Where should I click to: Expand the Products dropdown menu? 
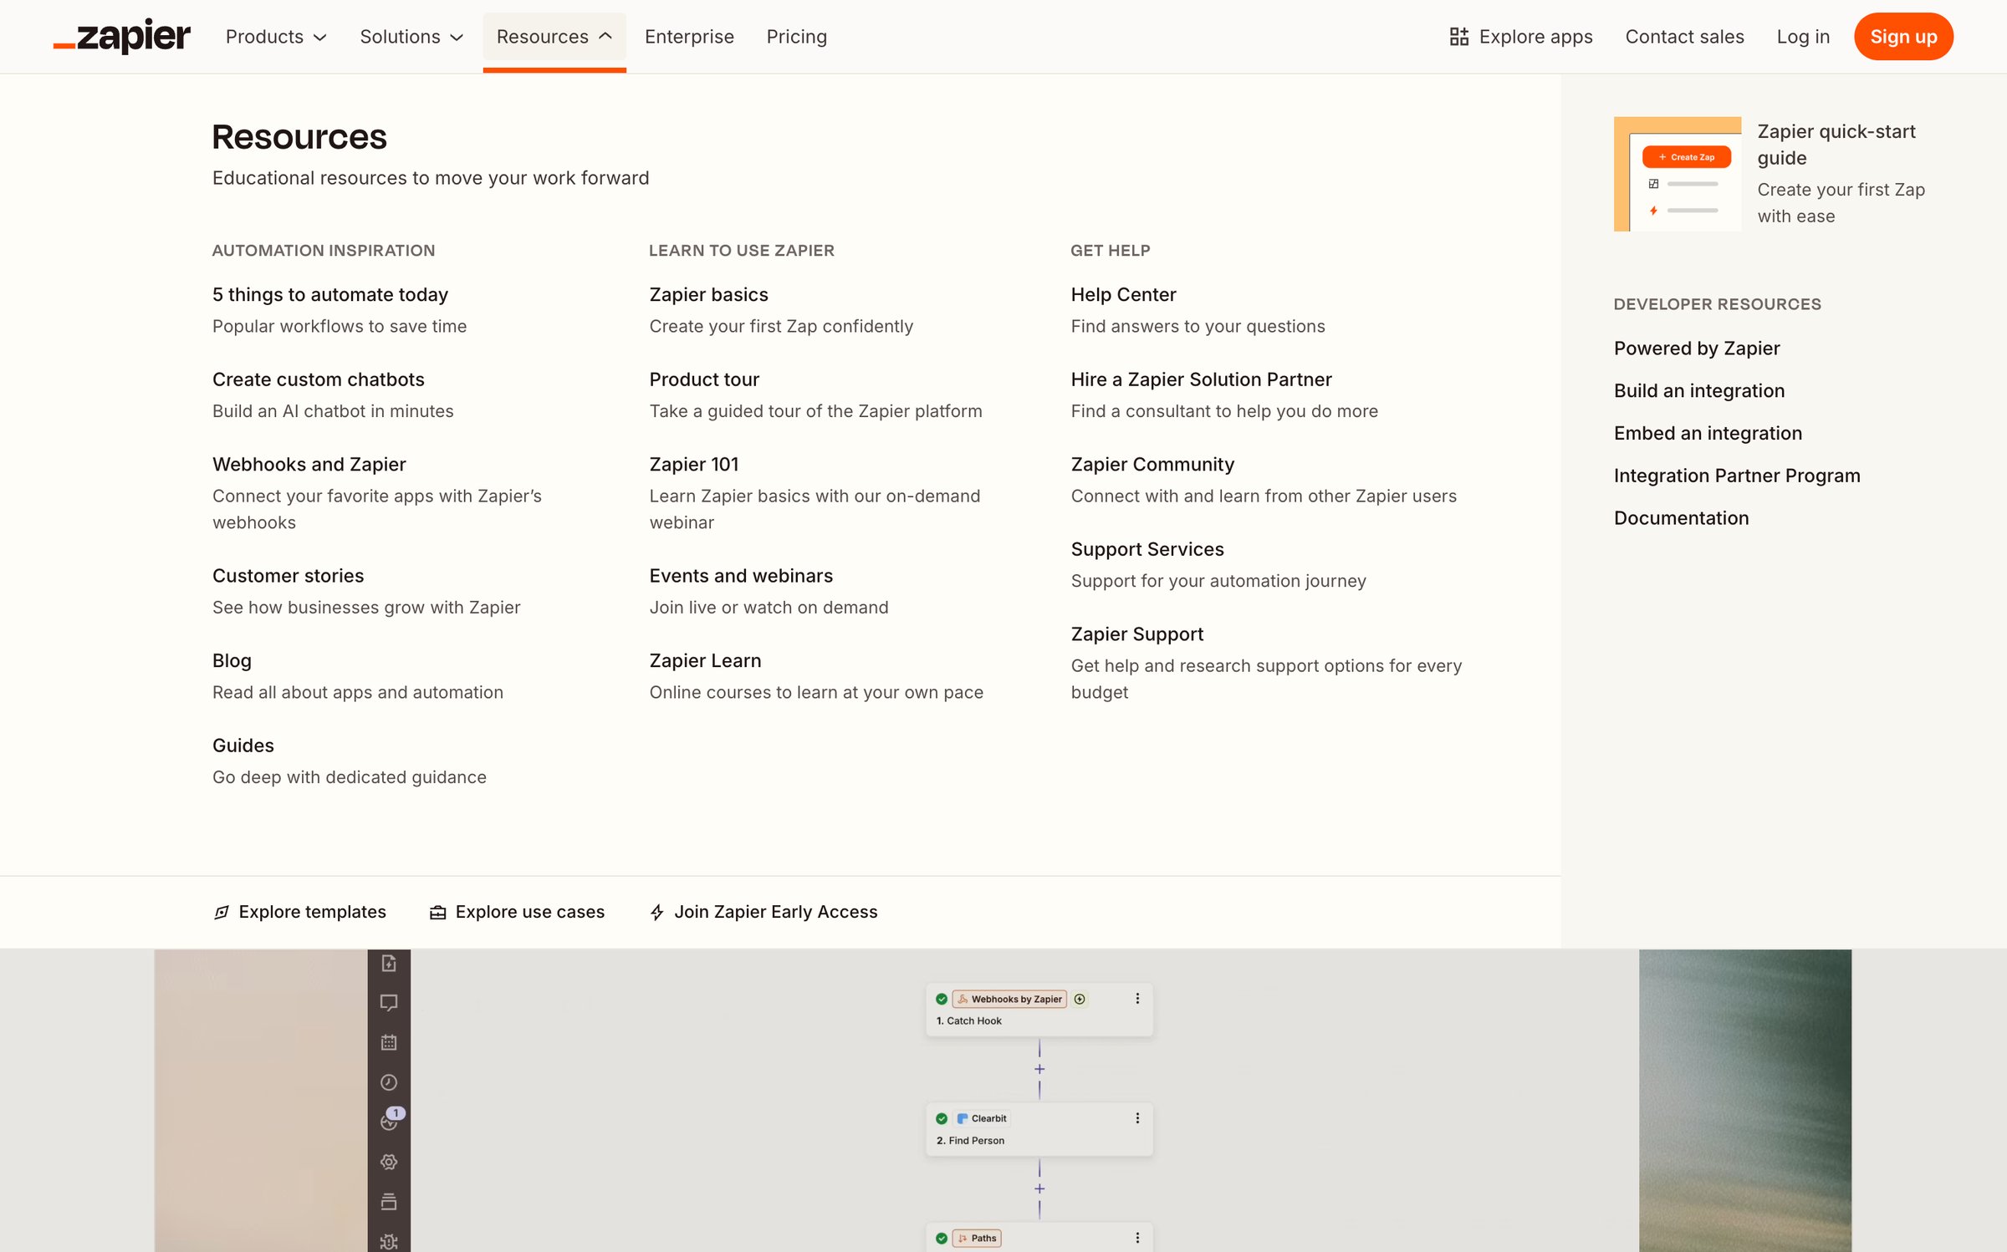click(x=276, y=37)
